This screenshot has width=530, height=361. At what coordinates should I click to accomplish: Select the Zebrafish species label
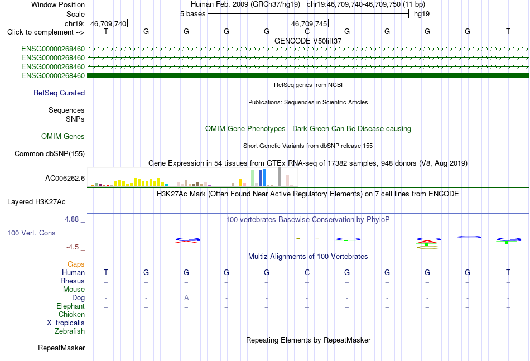click(70, 331)
